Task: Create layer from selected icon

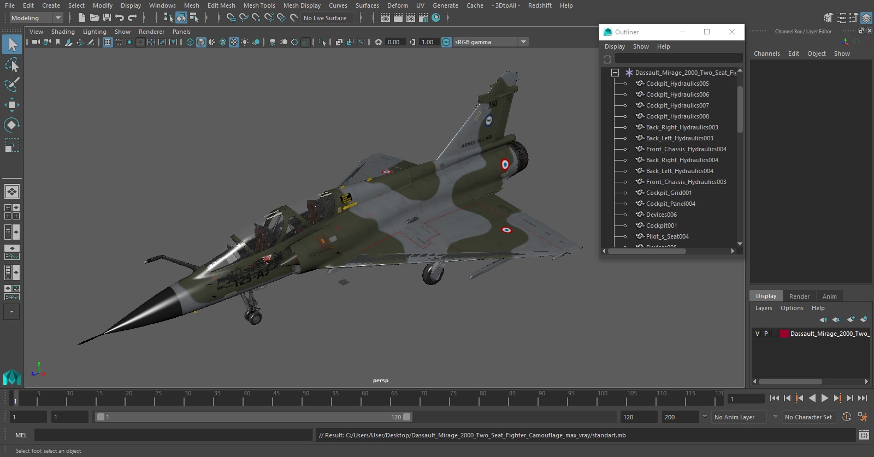Action: (x=864, y=319)
